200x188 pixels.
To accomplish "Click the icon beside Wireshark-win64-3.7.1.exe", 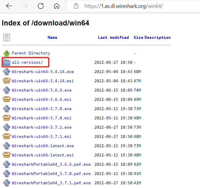I will tap(7, 127).
